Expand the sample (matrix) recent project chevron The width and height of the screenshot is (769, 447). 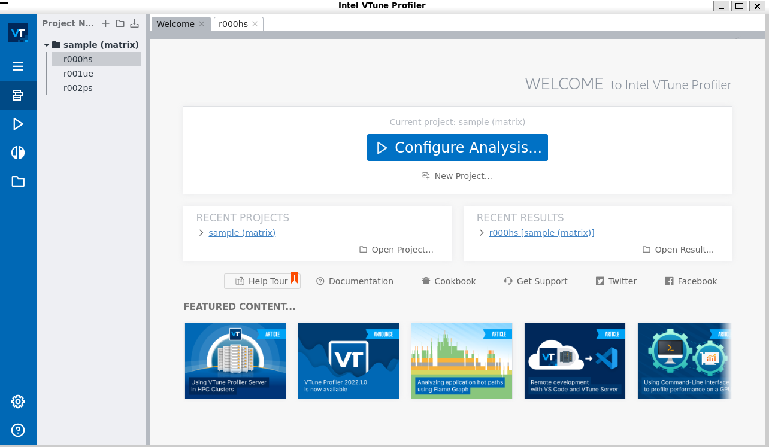(x=201, y=233)
